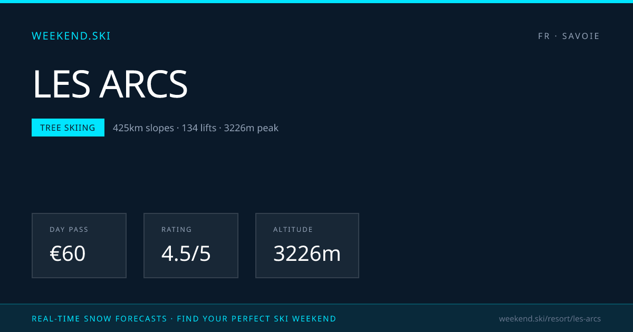633x332 pixels.
Task: Select the TREE SKIING tag badge
Action: pos(68,128)
